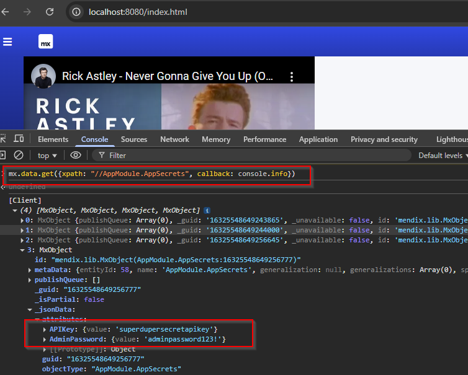Screen dimensions: 468x375
Task: Clear the console with the clear icon
Action: (x=19, y=155)
